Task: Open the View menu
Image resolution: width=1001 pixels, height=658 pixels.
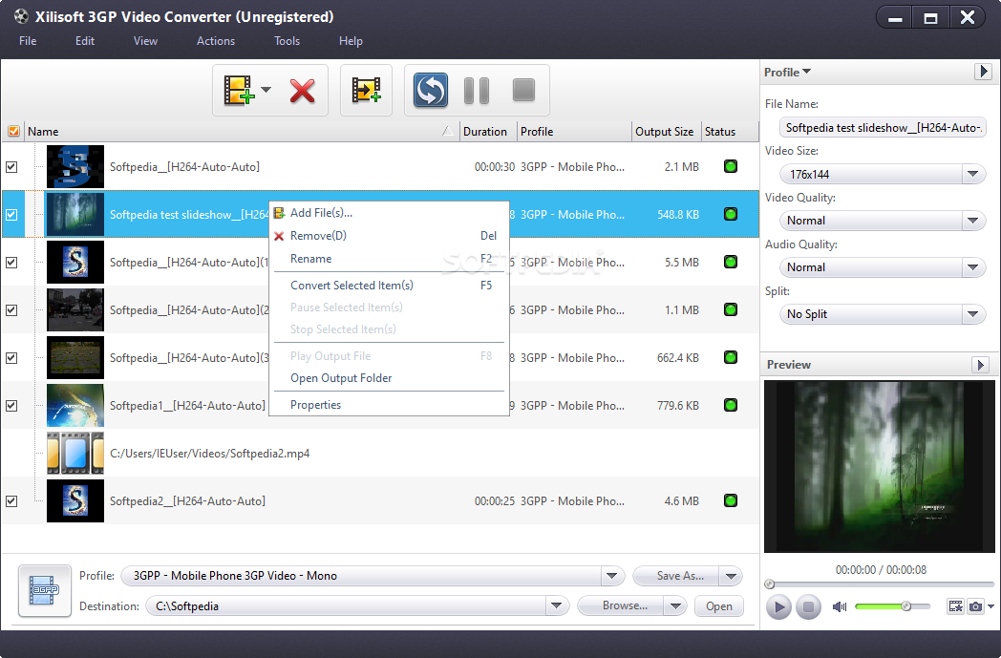Action: pyautogui.click(x=145, y=41)
